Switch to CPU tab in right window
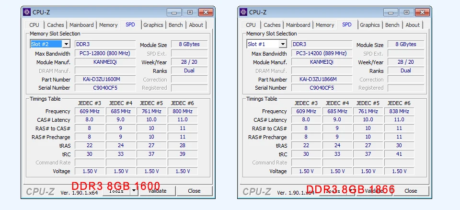Screen dimensions: 460x210 [x=251, y=25]
